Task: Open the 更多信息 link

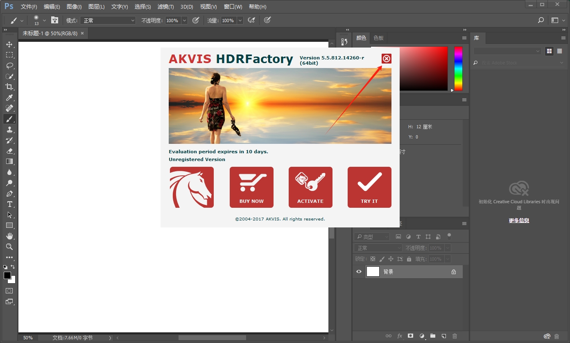Action: tap(519, 220)
